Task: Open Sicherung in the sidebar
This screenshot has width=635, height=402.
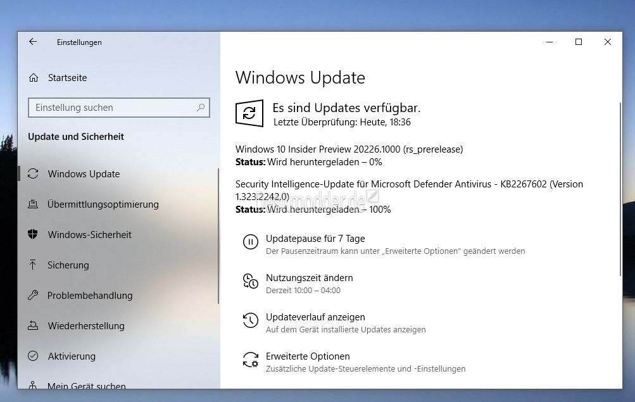Action: point(68,265)
